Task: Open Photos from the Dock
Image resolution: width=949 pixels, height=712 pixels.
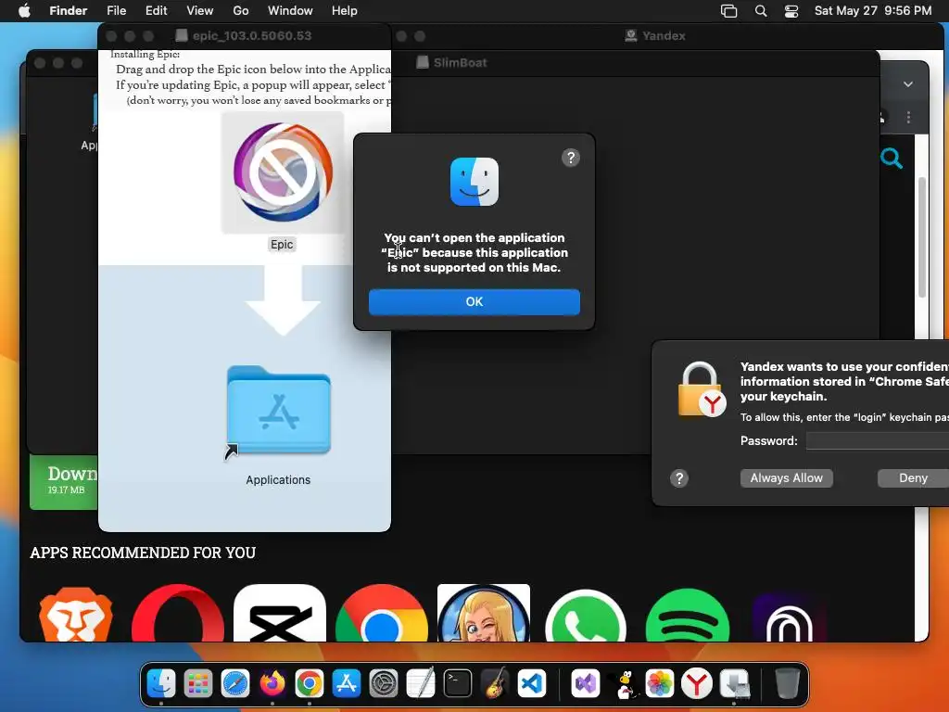Action: click(x=660, y=683)
